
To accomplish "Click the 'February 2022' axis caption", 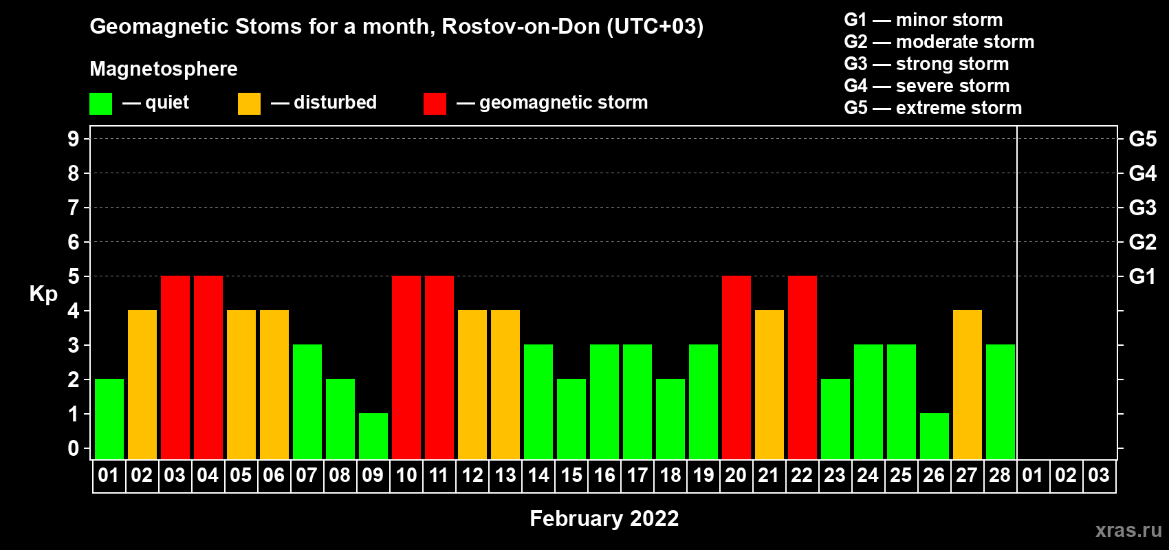I will coord(604,518).
